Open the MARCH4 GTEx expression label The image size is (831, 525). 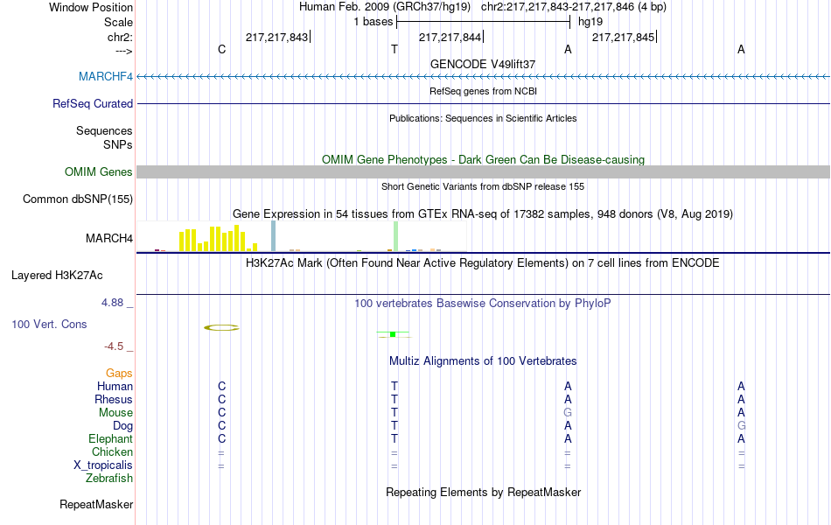tap(109, 239)
